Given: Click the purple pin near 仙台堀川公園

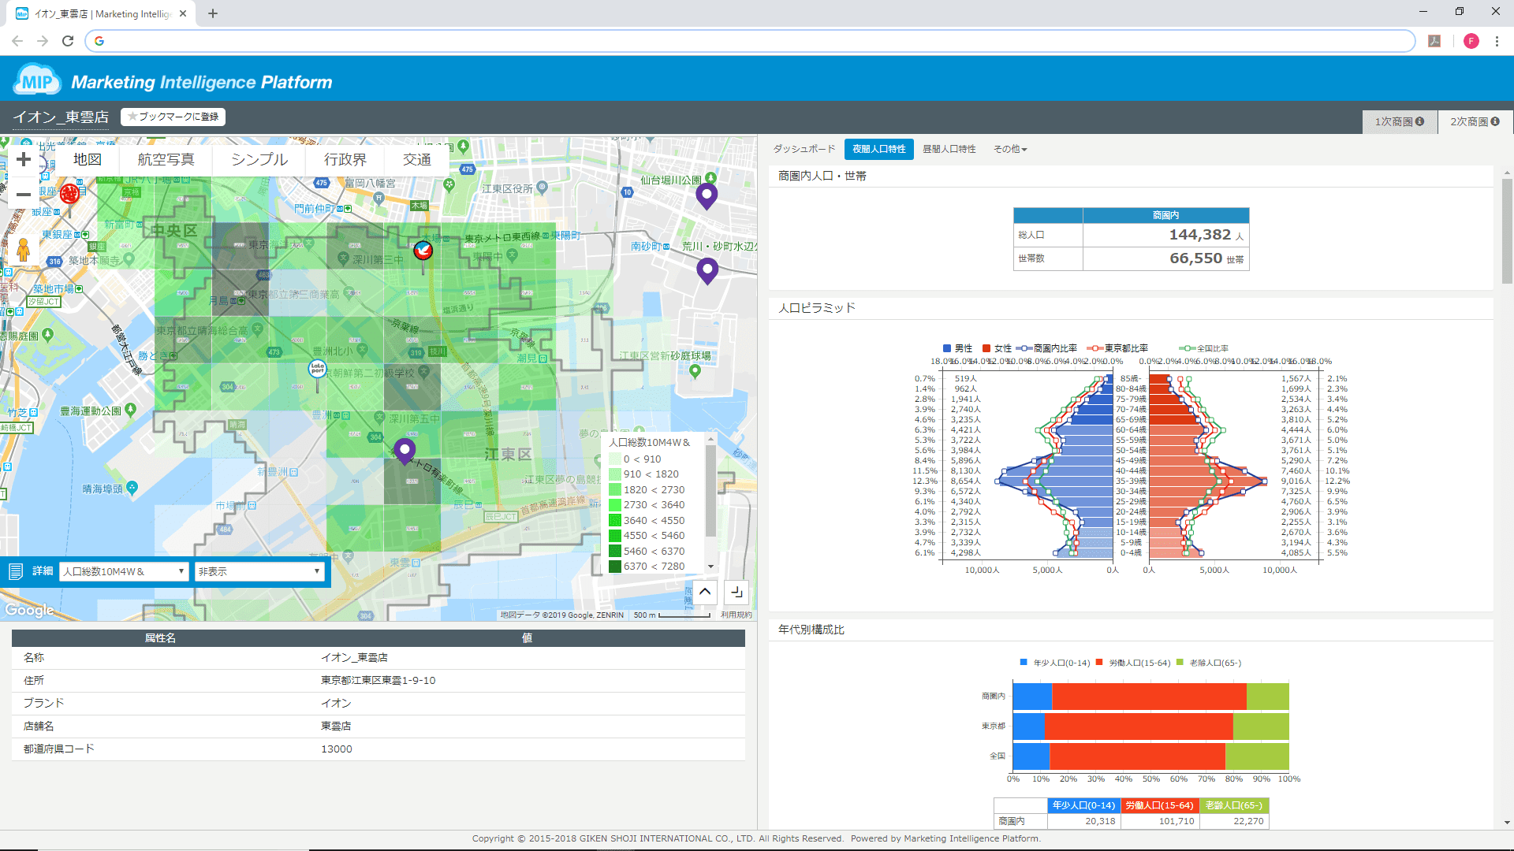Looking at the screenshot, I should click(x=707, y=195).
